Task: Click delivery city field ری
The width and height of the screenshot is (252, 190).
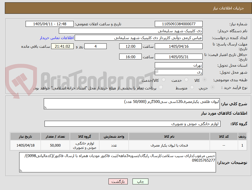Action: [x=179, y=72]
